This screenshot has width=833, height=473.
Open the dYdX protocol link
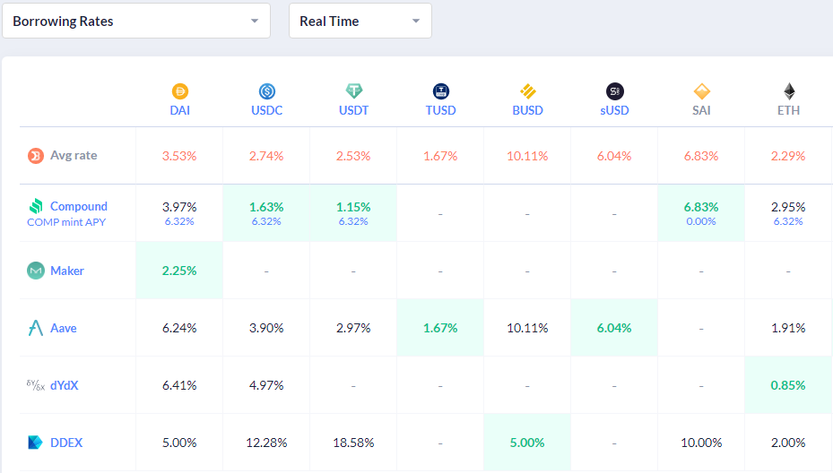65,385
